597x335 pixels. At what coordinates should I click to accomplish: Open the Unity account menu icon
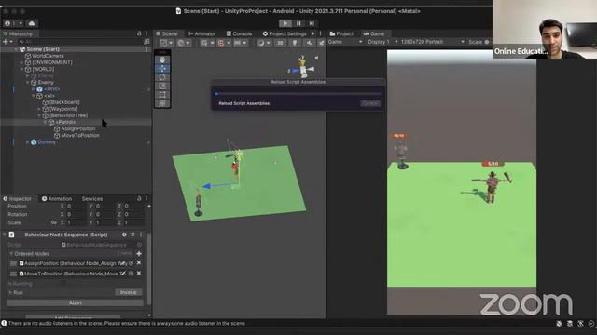(7, 23)
